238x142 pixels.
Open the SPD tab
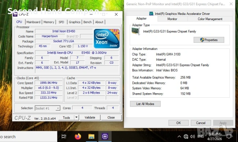pos(61,22)
